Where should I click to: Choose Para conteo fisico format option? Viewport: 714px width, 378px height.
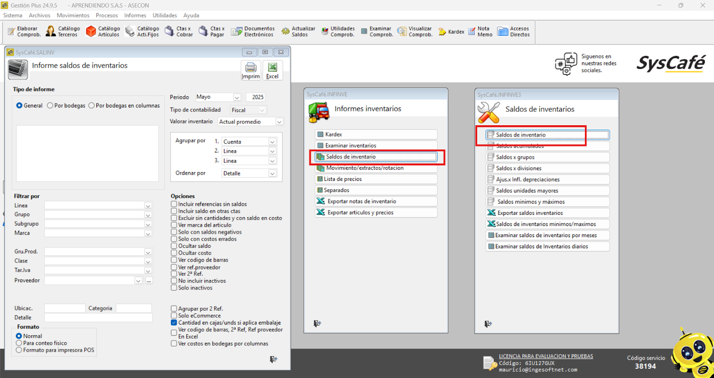click(19, 343)
